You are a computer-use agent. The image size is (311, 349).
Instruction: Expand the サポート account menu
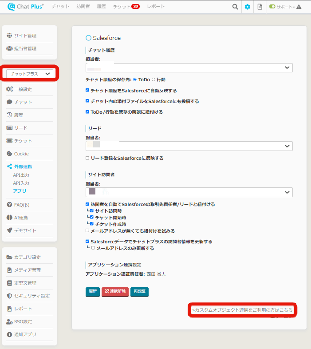[x=286, y=7]
